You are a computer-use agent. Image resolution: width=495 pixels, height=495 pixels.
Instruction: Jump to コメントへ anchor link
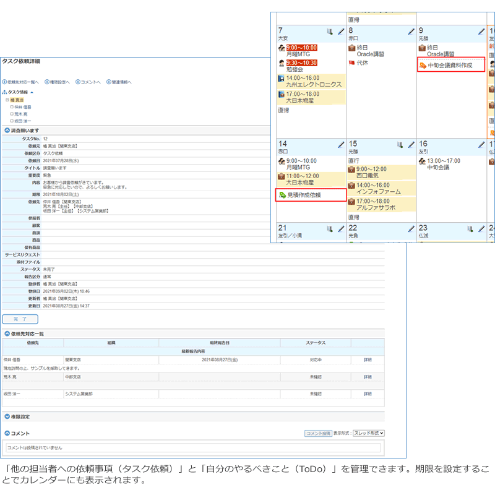[89, 82]
